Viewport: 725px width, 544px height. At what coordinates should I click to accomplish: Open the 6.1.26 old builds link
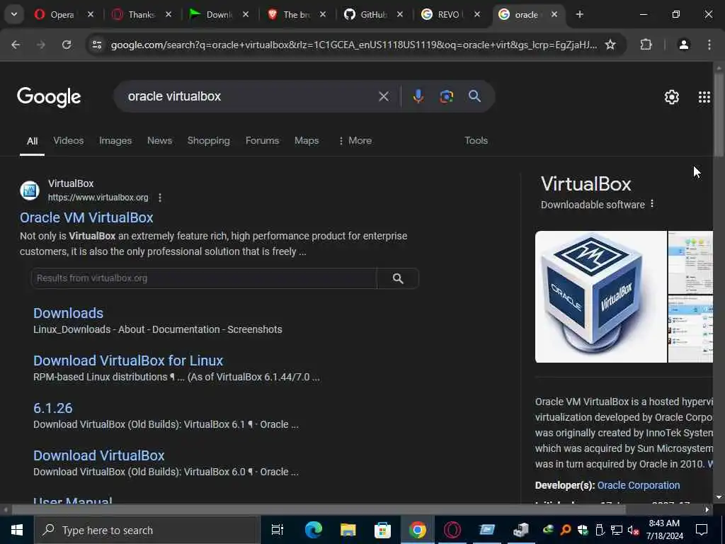coord(52,408)
